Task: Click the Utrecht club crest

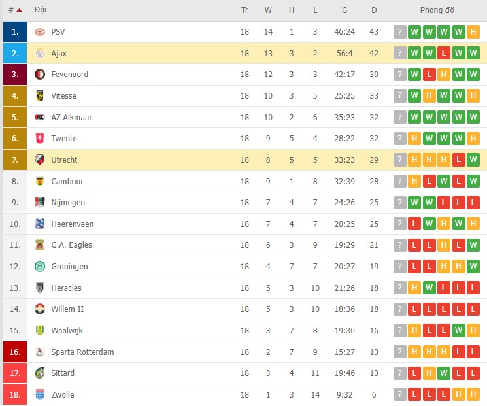Action: pos(40,160)
